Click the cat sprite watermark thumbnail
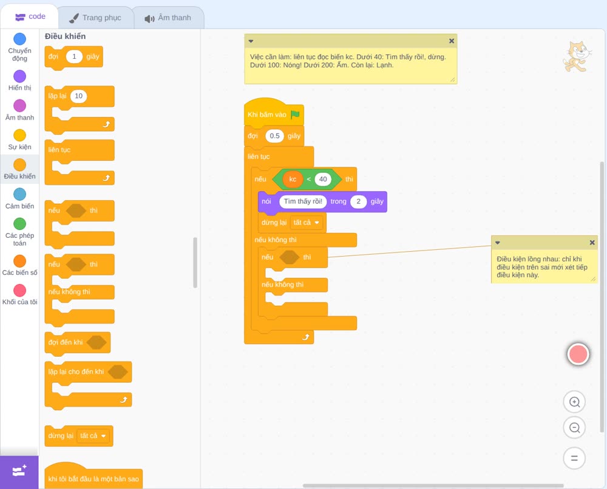The width and height of the screenshot is (607, 489). 577,57
